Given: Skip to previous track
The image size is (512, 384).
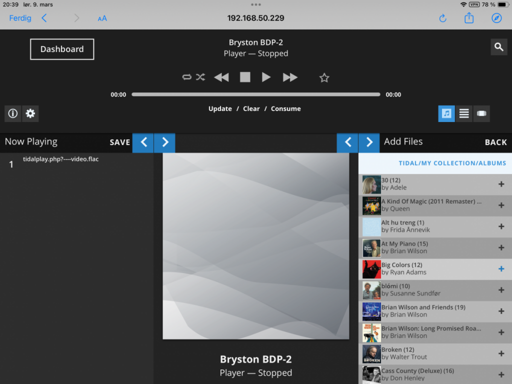Looking at the screenshot, I should coord(221,77).
